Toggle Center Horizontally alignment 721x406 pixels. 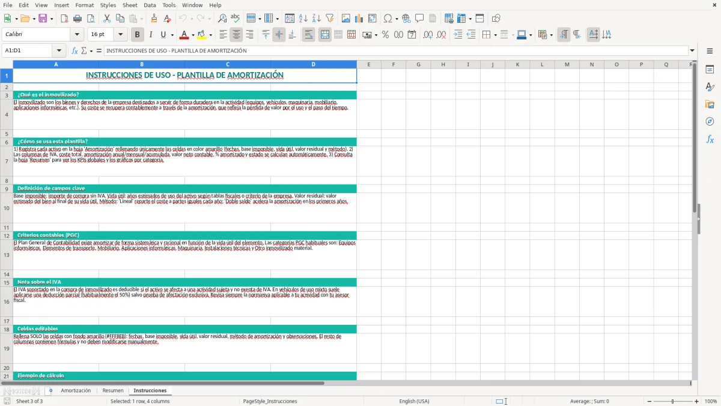[x=236, y=35]
